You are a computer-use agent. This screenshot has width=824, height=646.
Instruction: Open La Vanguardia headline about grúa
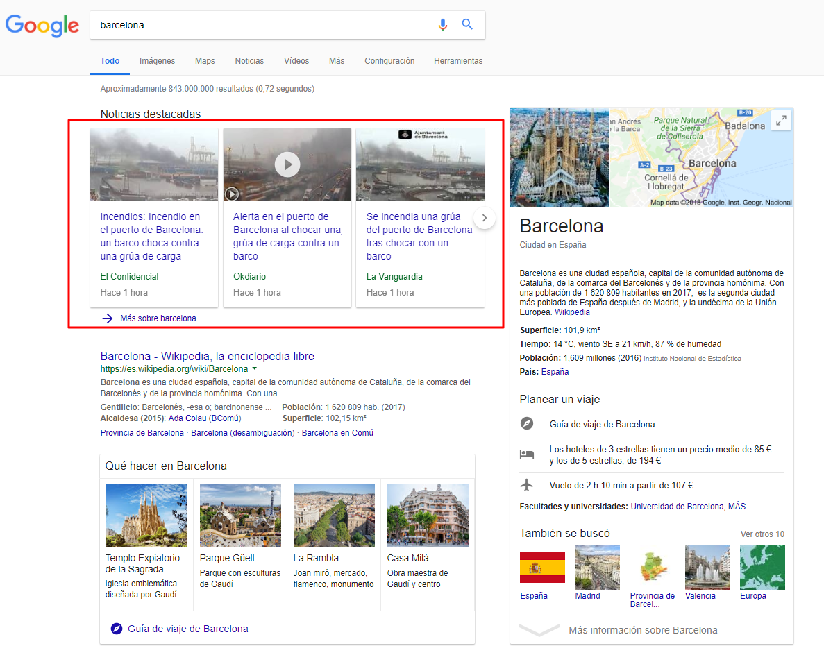pos(419,237)
